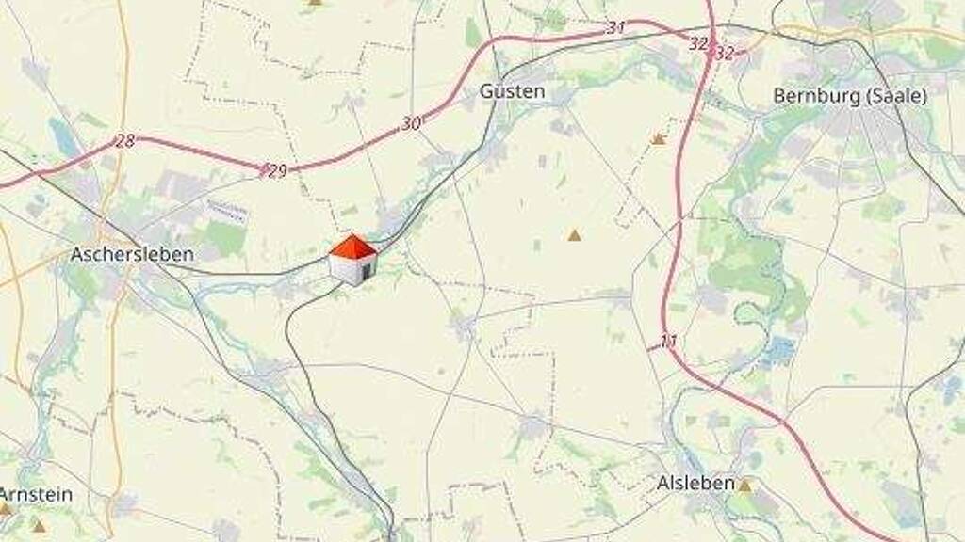Click the peak triangle east of house marker
The image size is (965, 542).
tap(574, 234)
